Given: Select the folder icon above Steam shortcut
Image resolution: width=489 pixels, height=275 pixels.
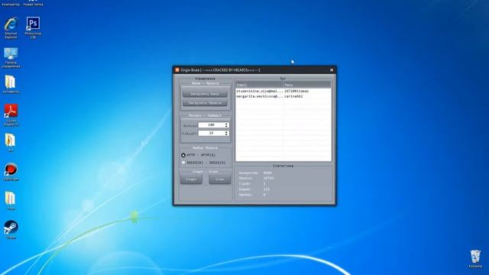Looking at the screenshot, I should (10, 200).
